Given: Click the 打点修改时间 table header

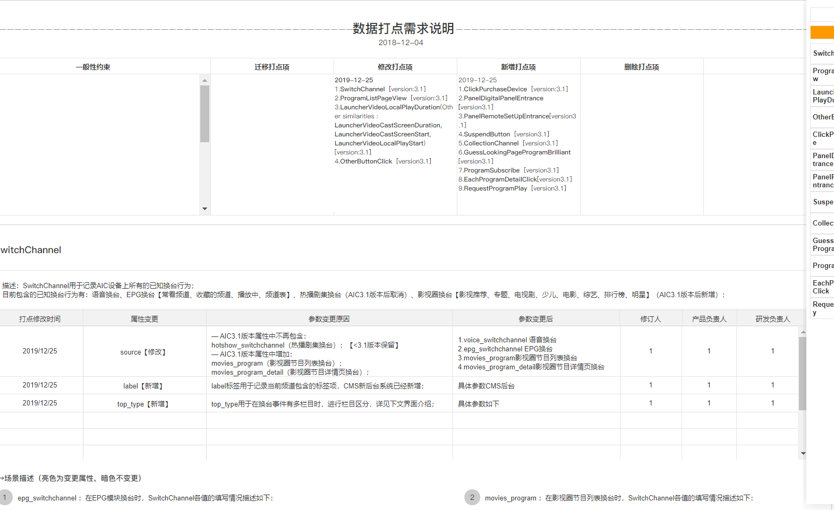Looking at the screenshot, I should pos(40,319).
